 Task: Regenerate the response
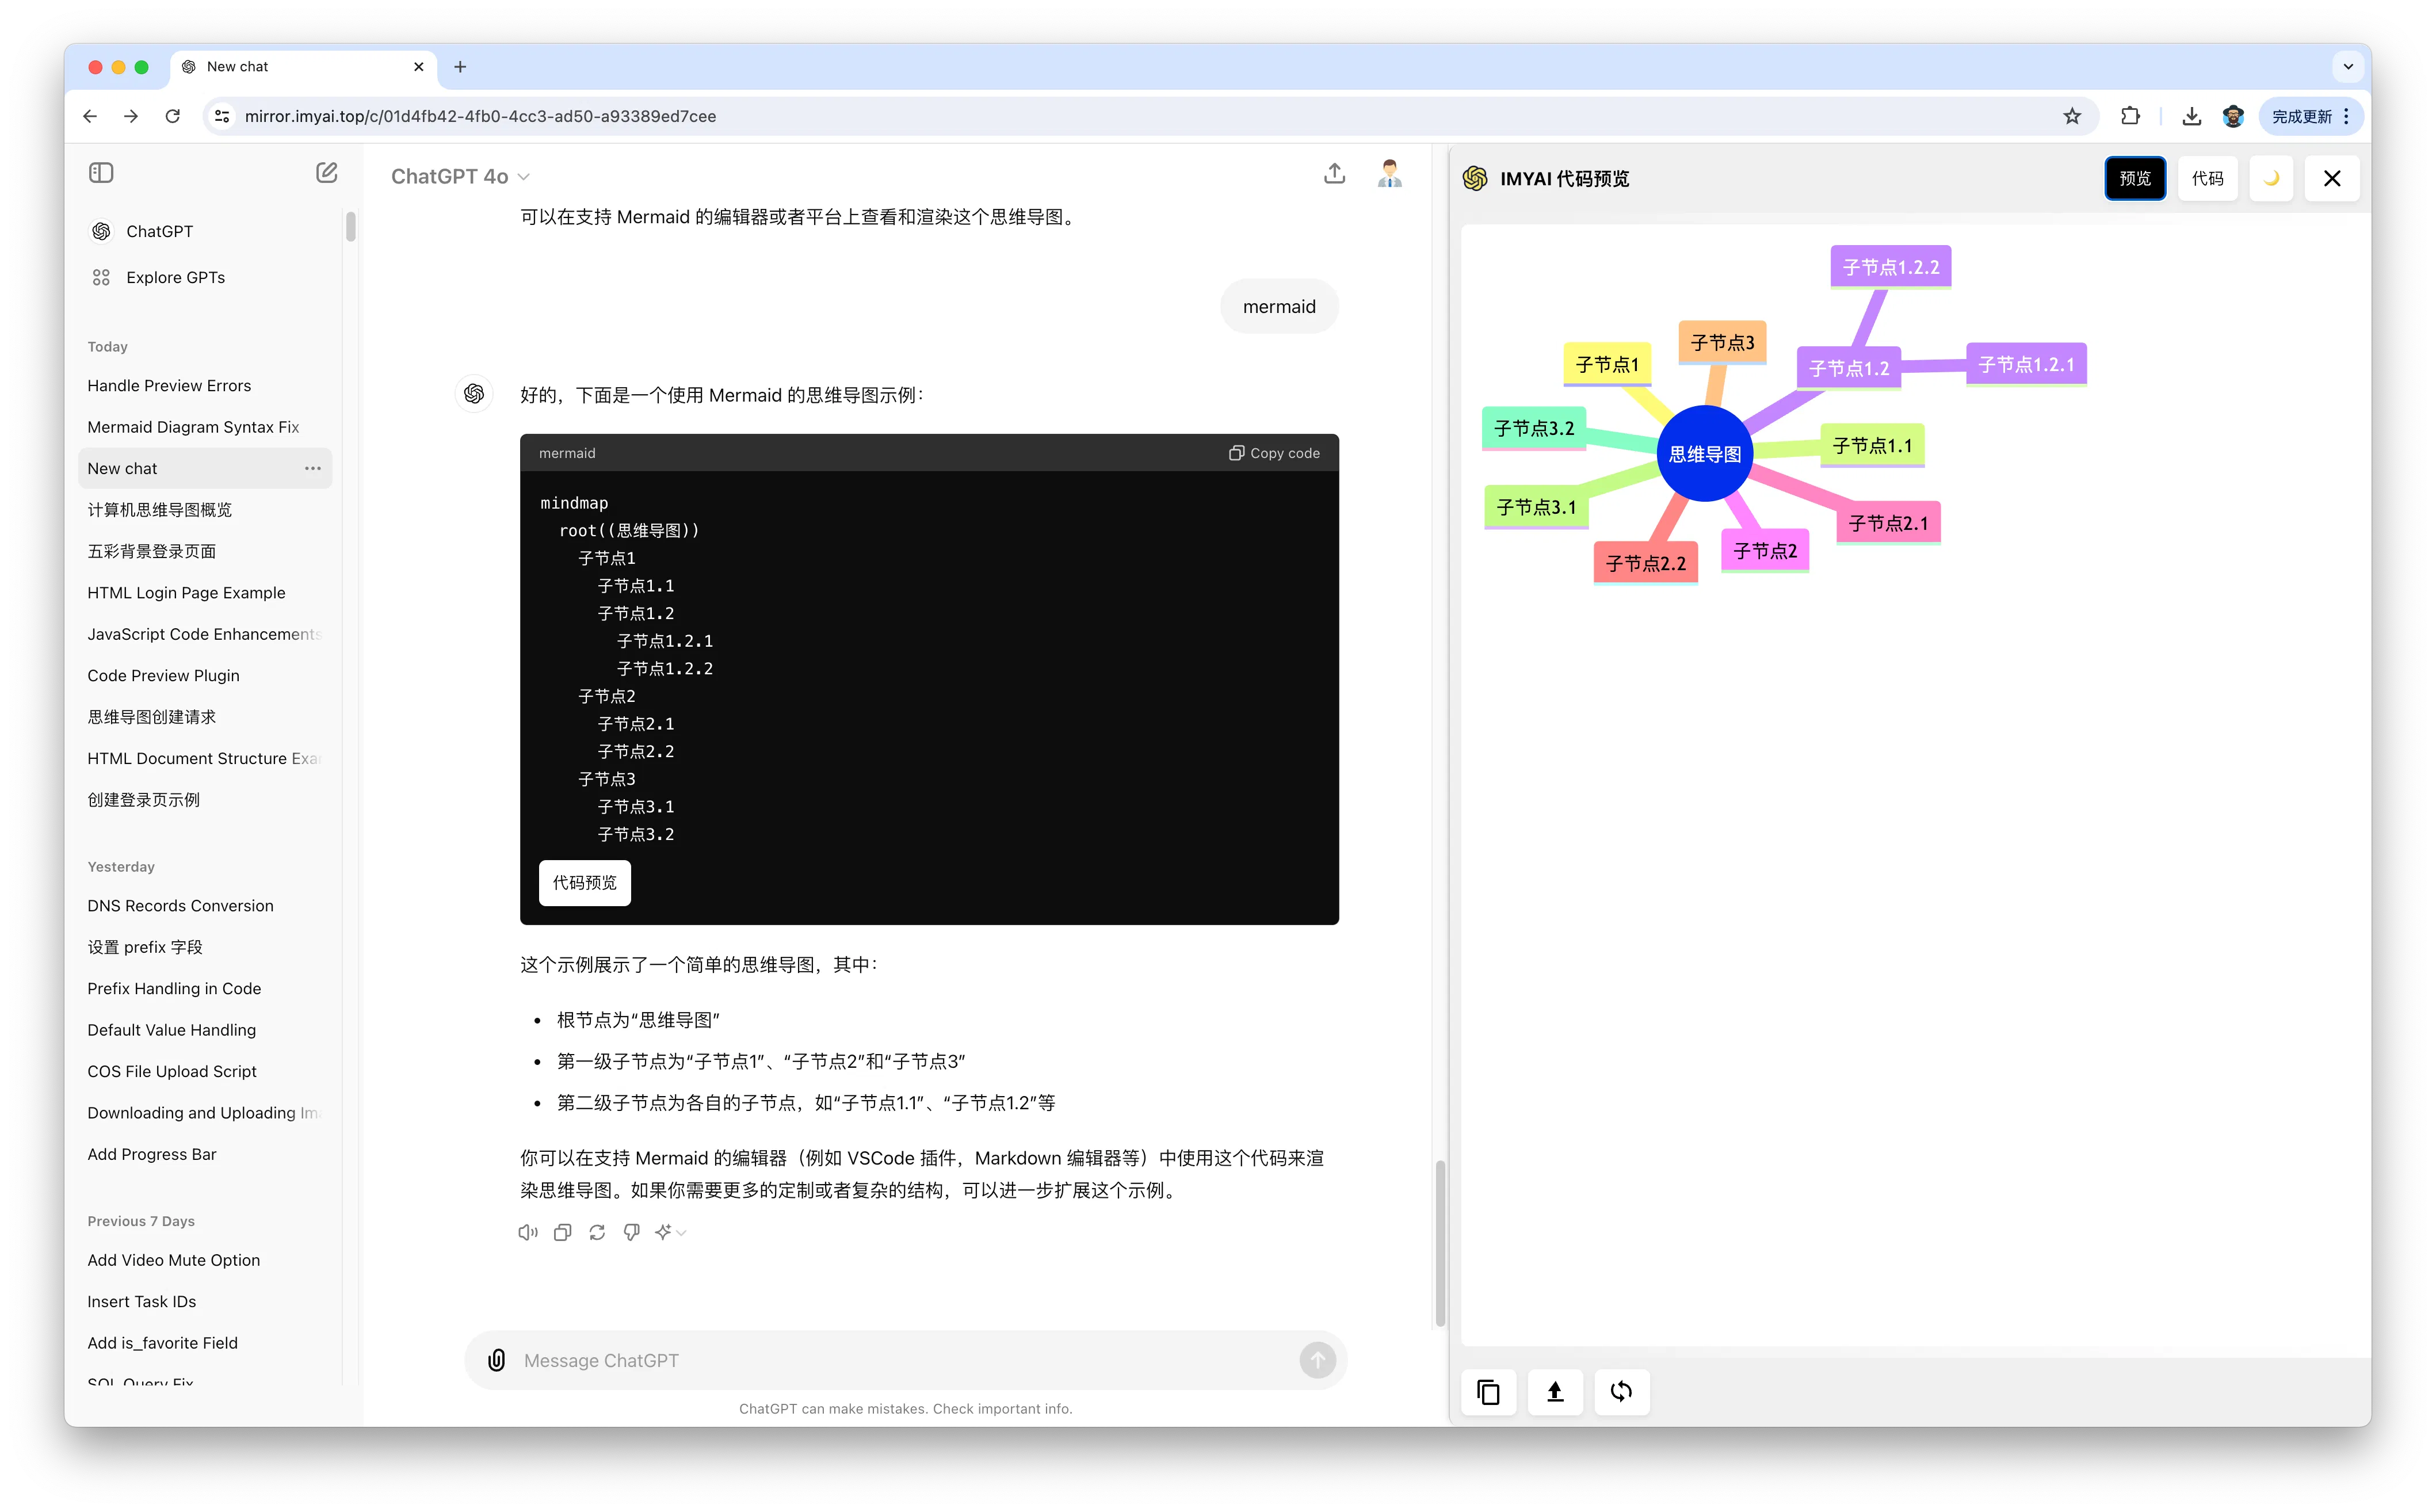tap(597, 1232)
